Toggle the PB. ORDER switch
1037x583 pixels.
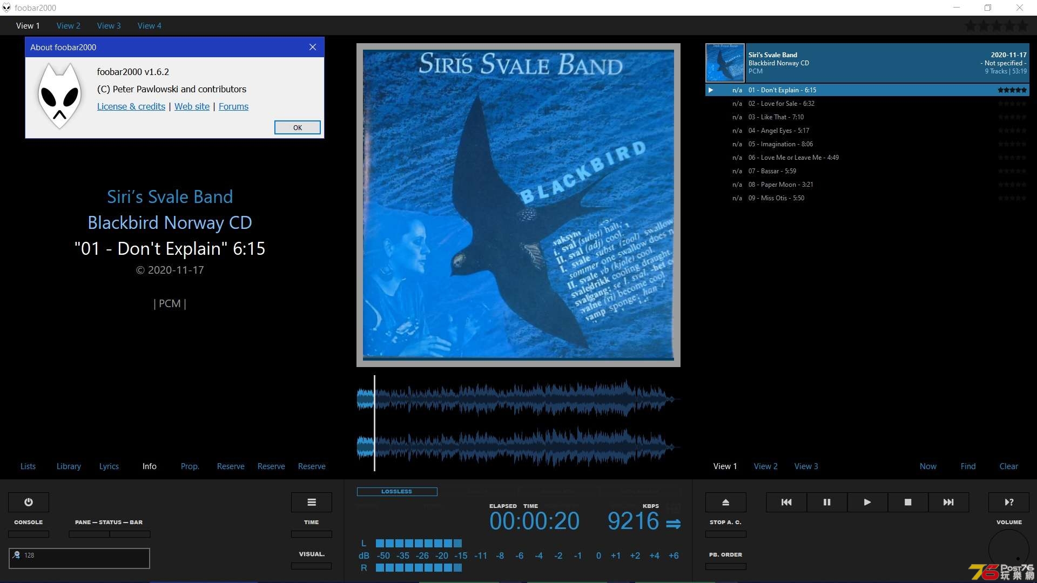pos(726,566)
